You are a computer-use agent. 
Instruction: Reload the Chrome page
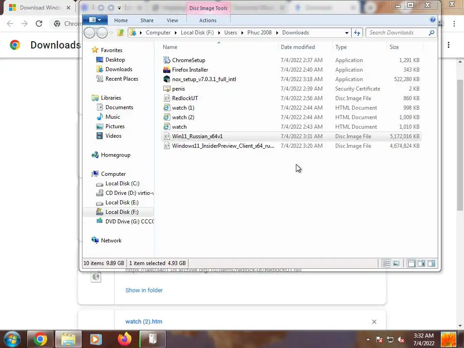coord(39,24)
